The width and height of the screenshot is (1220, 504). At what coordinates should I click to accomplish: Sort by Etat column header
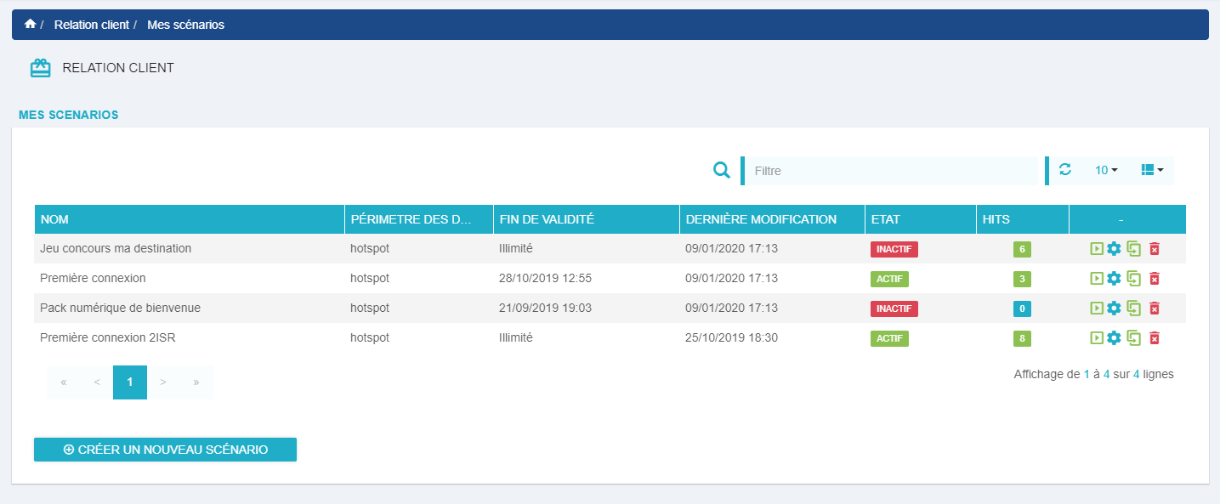tap(918, 219)
